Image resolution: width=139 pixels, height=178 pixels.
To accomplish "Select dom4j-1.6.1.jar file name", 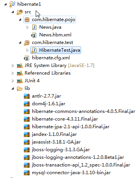I will (48, 104).
